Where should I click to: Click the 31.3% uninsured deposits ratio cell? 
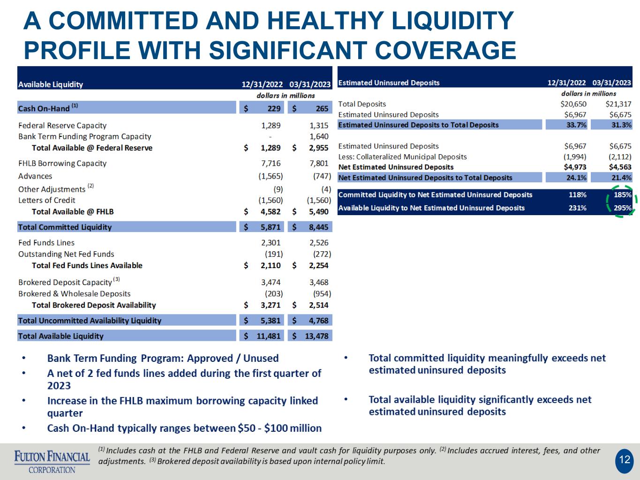(611, 125)
